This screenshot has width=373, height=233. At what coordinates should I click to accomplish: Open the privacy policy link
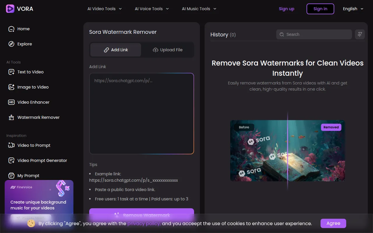click(x=144, y=223)
